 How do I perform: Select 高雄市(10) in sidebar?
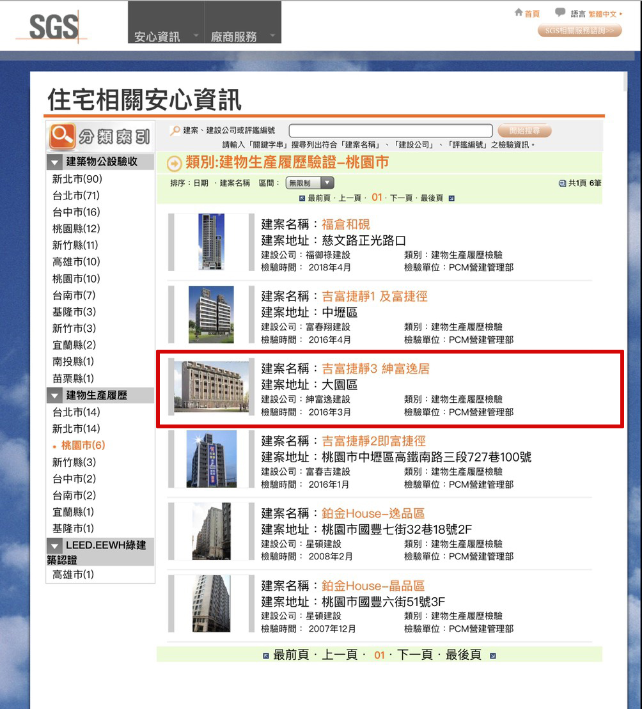pos(76,262)
